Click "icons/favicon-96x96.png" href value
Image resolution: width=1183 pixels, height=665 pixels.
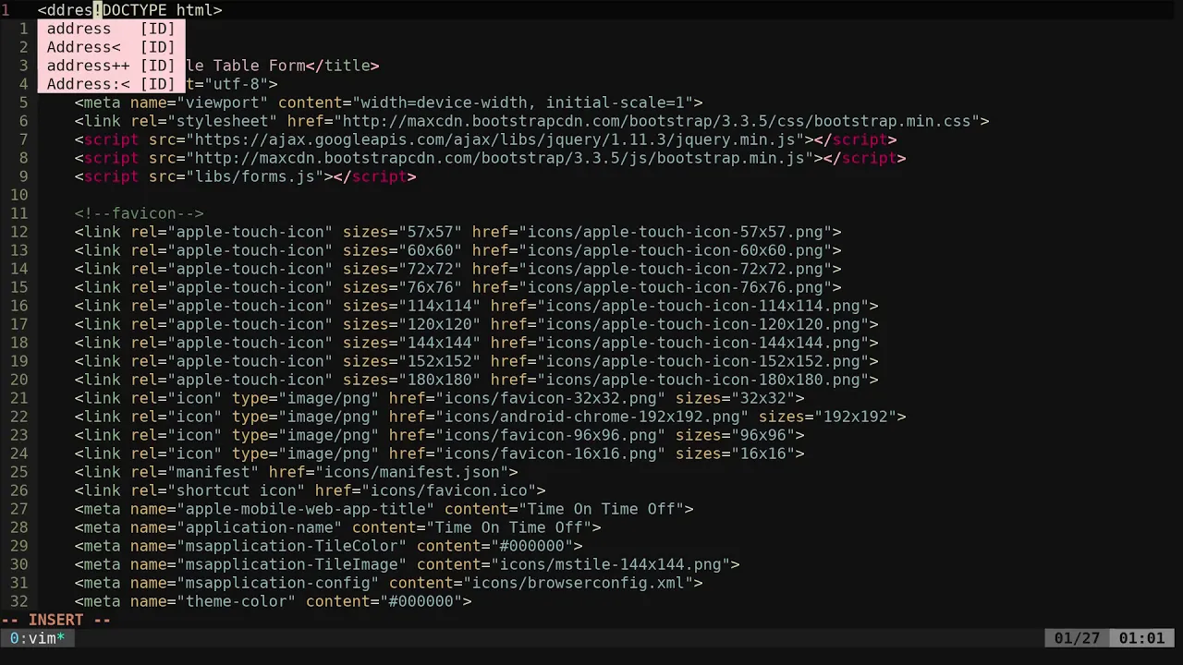pos(550,435)
